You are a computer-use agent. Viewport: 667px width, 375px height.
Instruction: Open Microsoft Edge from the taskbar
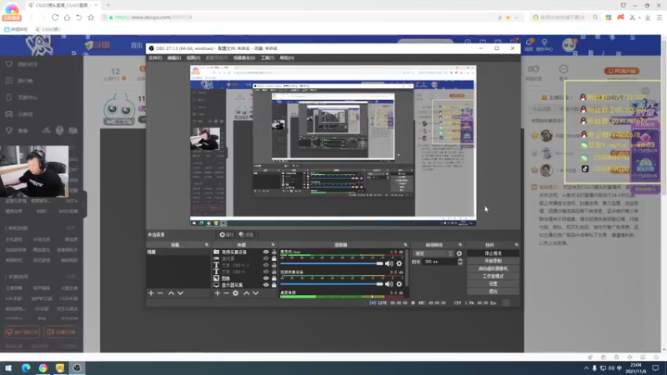26,367
